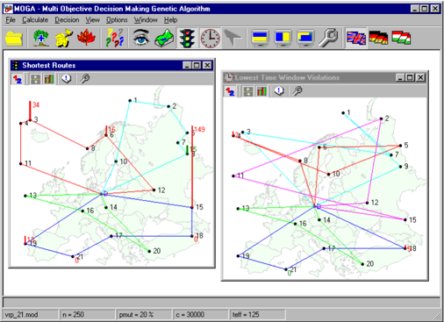Open the File menu
The width and height of the screenshot is (444, 322).
(x=11, y=20)
